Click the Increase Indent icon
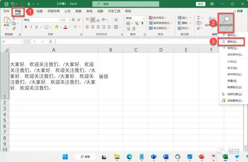The height and width of the screenshot is (162, 248). click(109, 27)
